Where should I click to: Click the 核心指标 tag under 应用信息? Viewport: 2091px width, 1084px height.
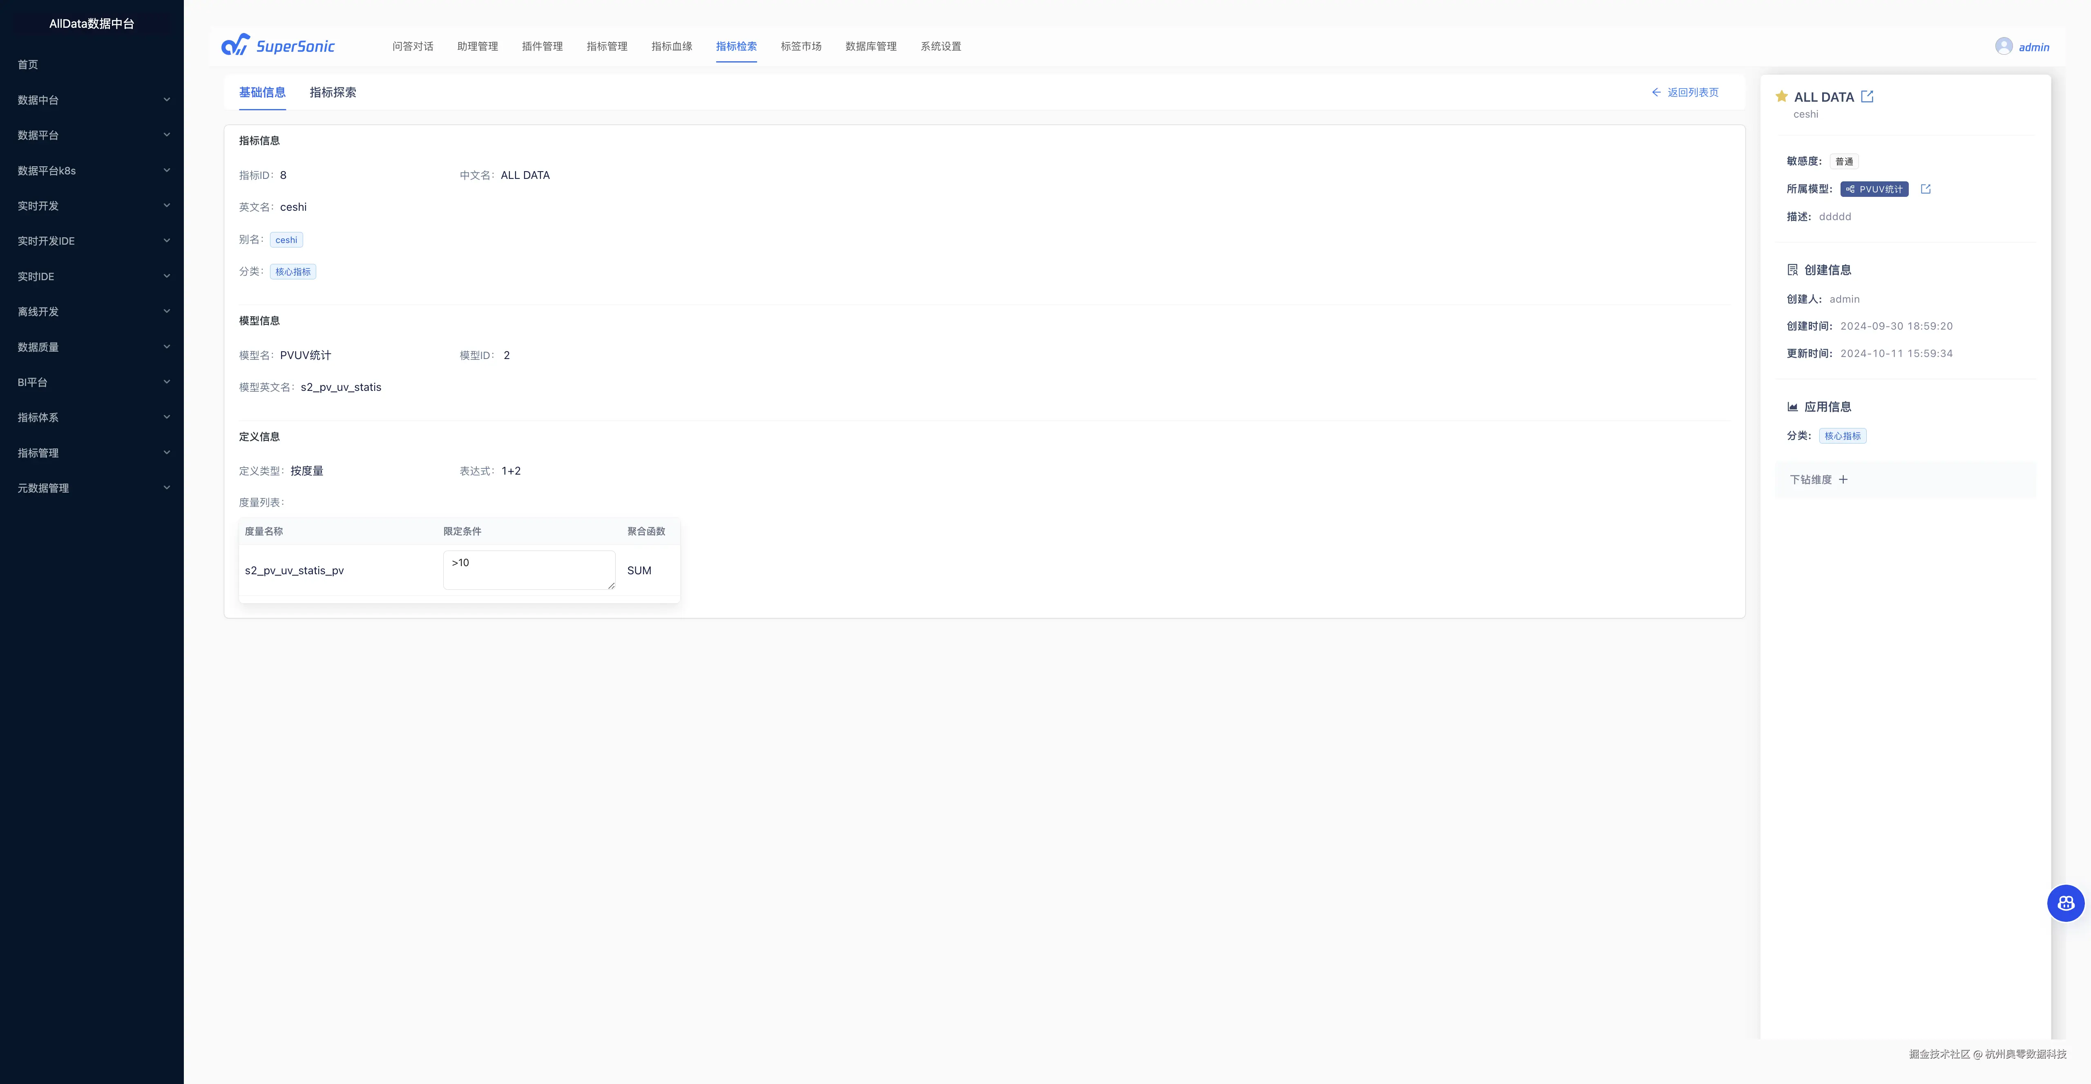tap(1842, 436)
